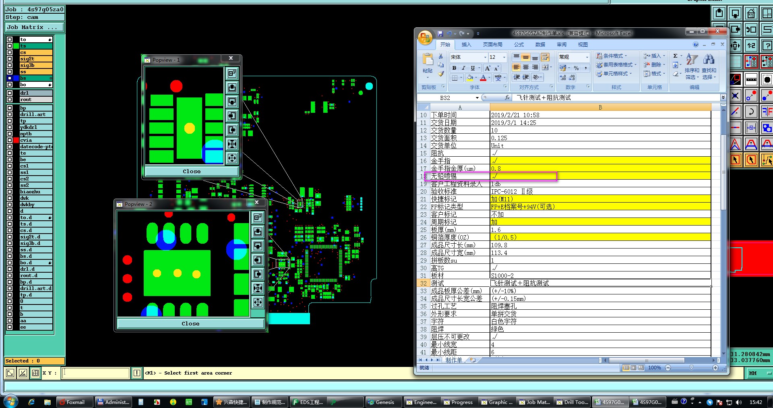Open the 1:2 zoom scale tool

click(751, 46)
